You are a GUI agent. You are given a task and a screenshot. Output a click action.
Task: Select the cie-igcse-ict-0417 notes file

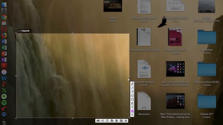coord(175,37)
